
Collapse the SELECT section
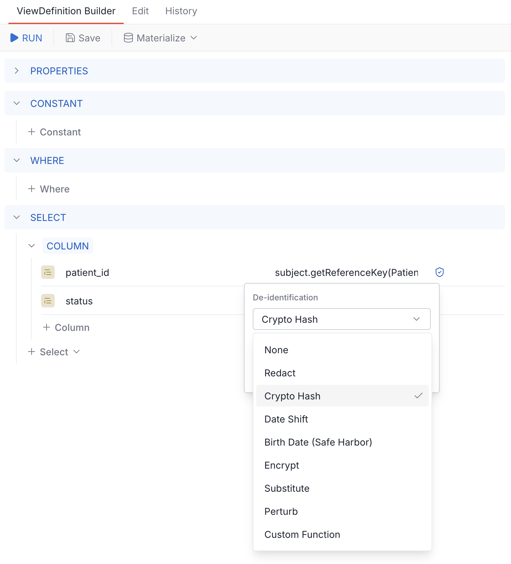[x=17, y=217]
